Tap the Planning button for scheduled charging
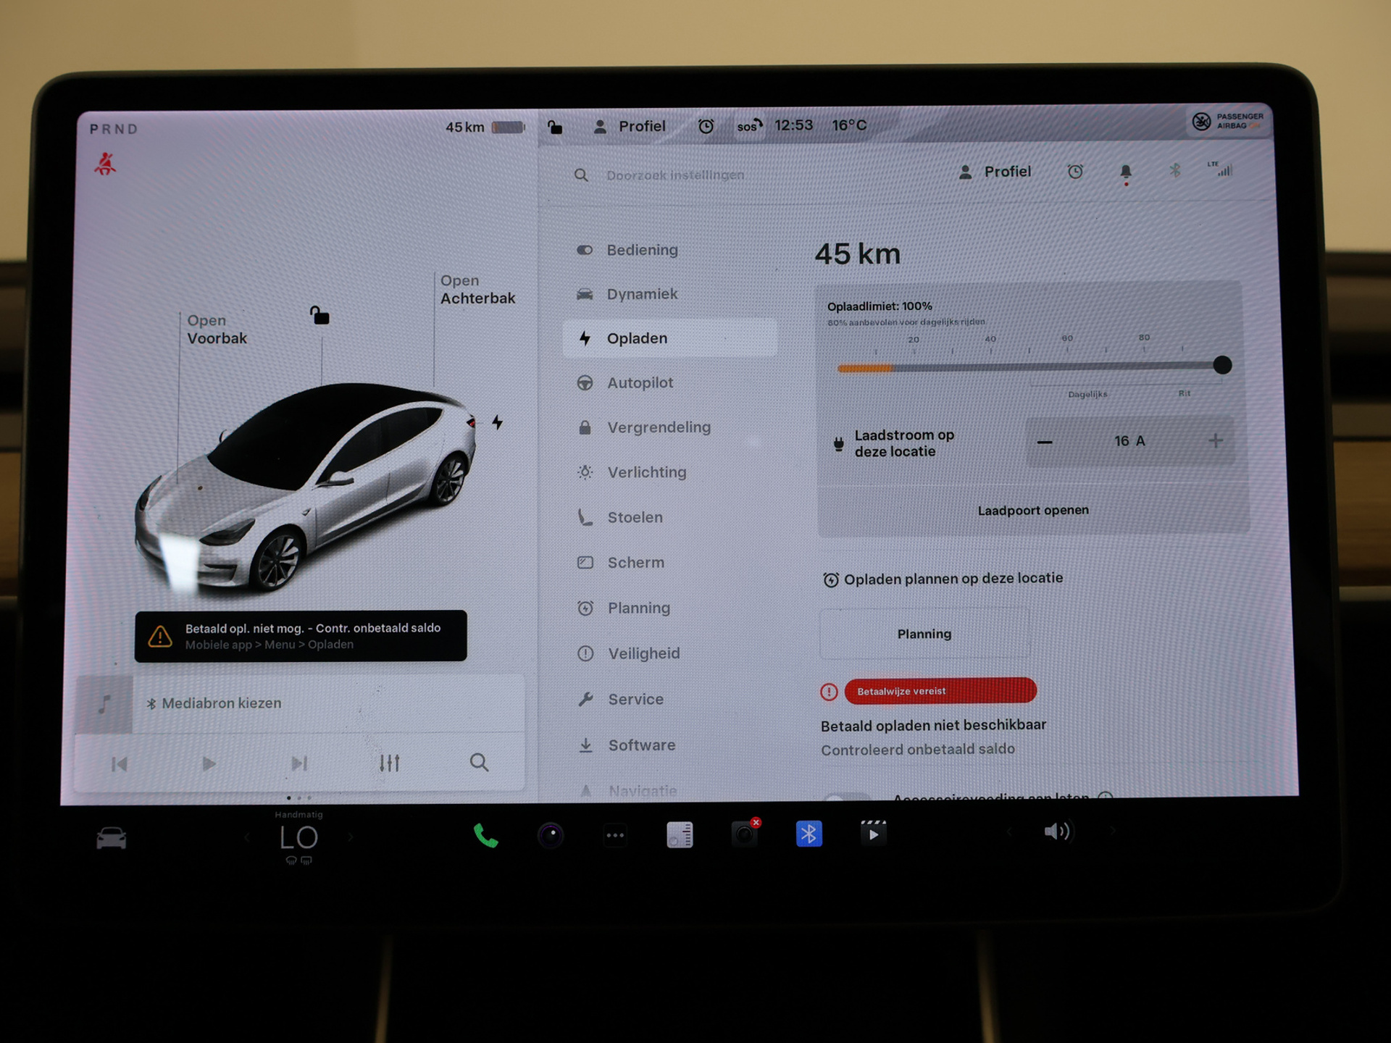The height and width of the screenshot is (1043, 1391). click(924, 634)
